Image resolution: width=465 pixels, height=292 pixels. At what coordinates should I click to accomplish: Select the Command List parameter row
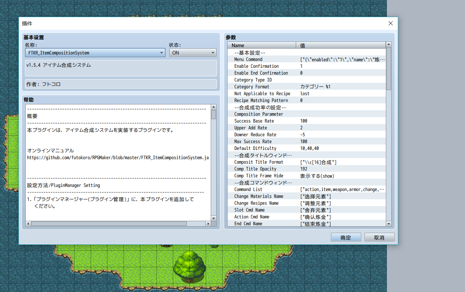click(x=307, y=189)
